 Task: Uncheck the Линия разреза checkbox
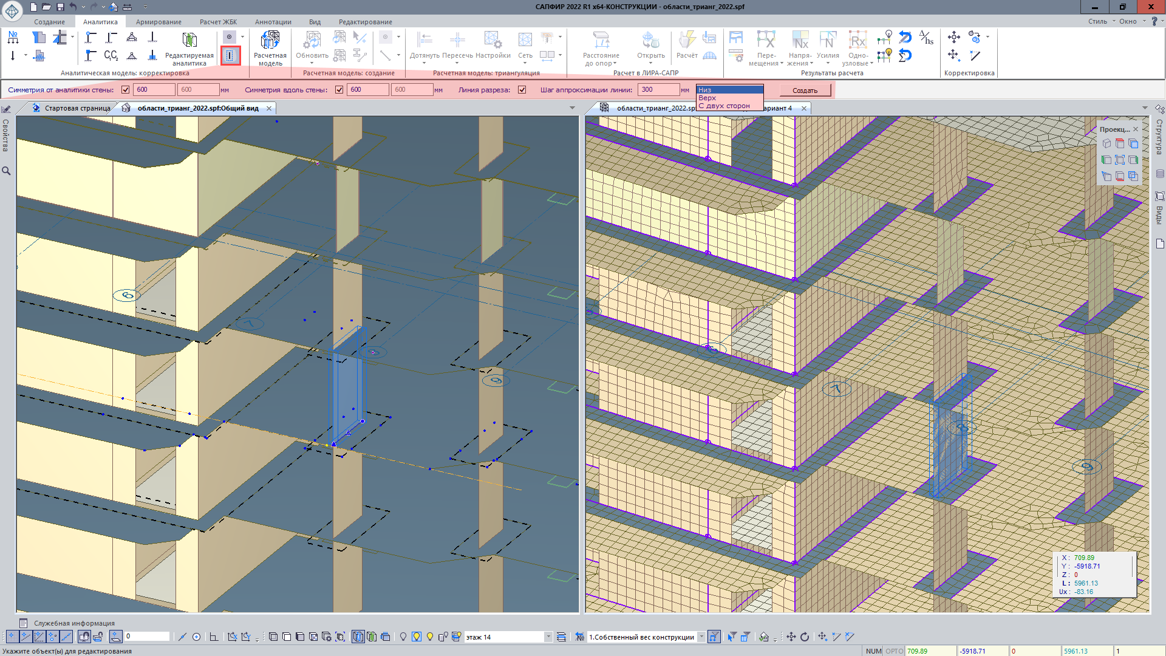click(522, 90)
